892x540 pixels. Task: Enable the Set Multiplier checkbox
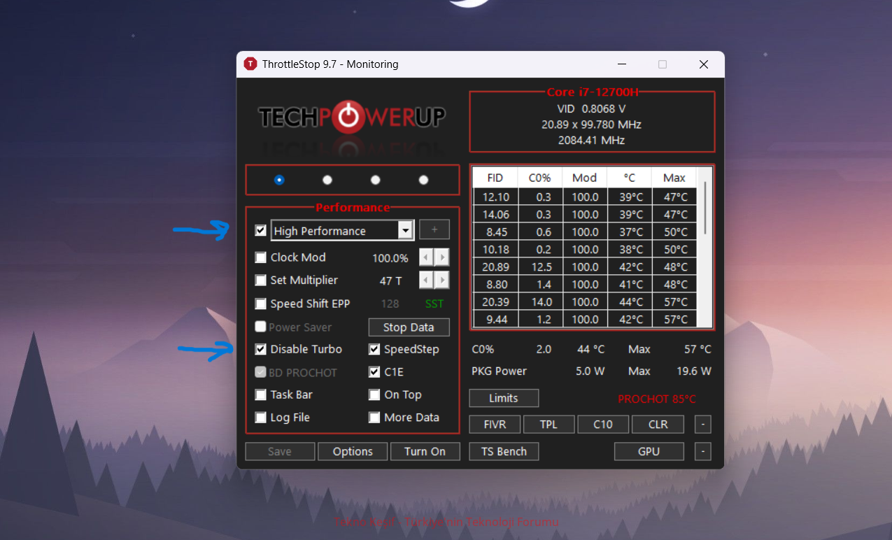point(261,280)
